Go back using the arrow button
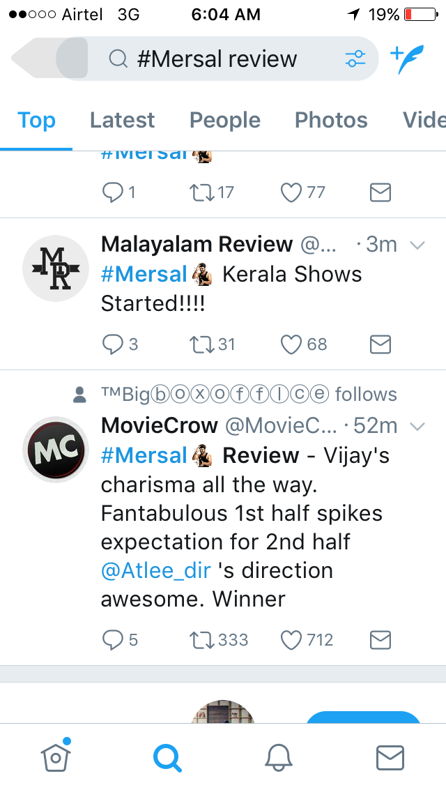The height and width of the screenshot is (792, 446). pos(49,58)
